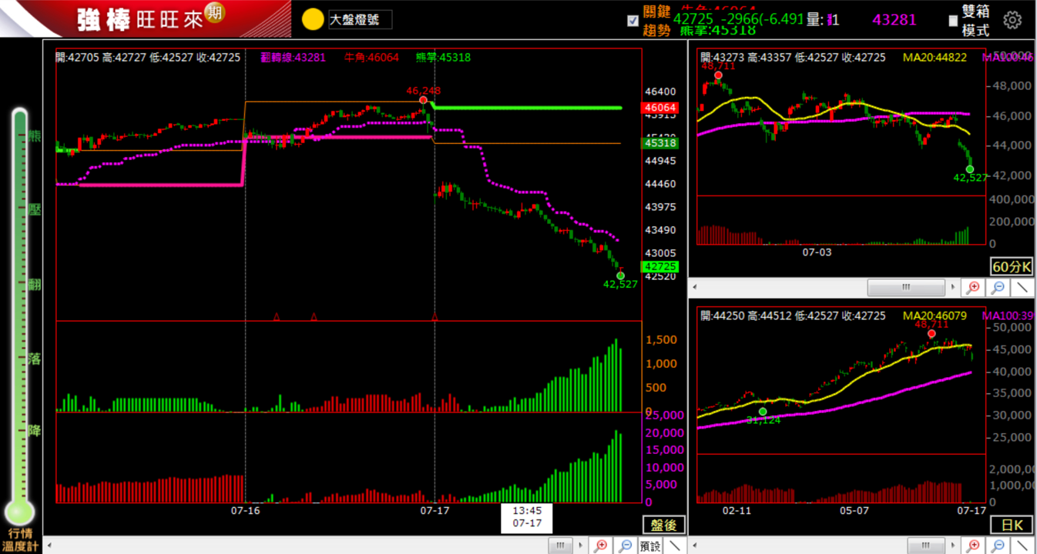This screenshot has height=554, width=1037.
Task: Click the MA20:44822 label on 60分K chart
Action: pyautogui.click(x=935, y=57)
